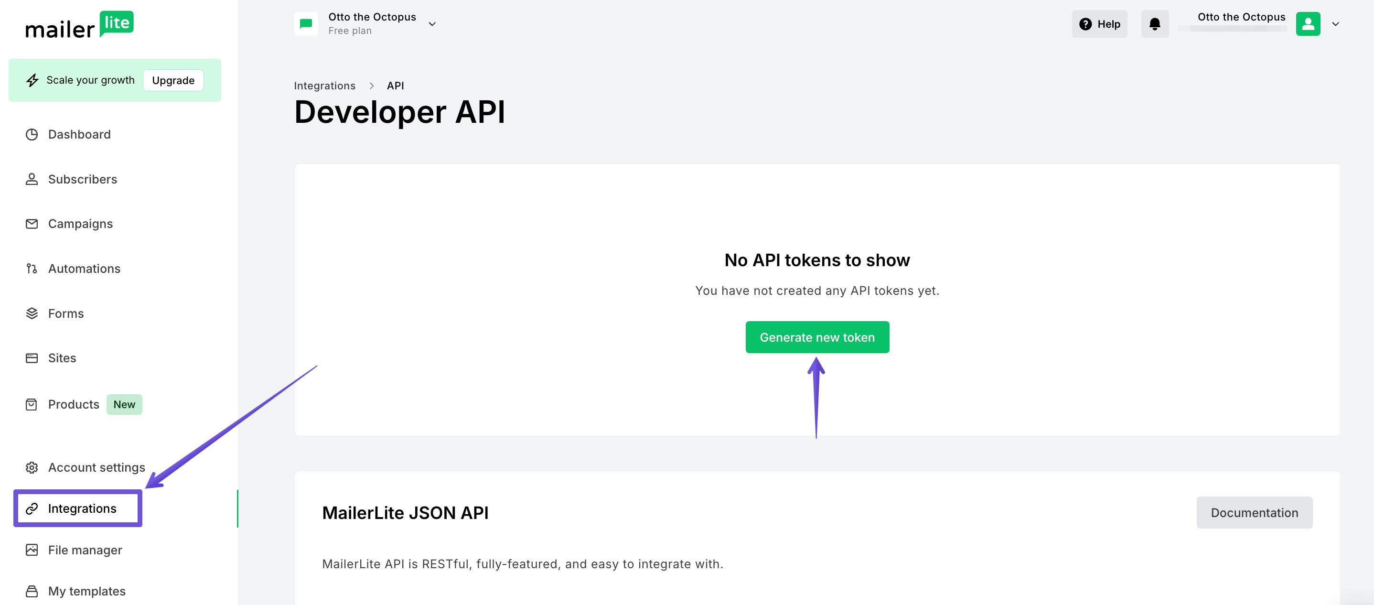The height and width of the screenshot is (605, 1374).
Task: Select Integrations in sidebar
Action: pyautogui.click(x=82, y=508)
